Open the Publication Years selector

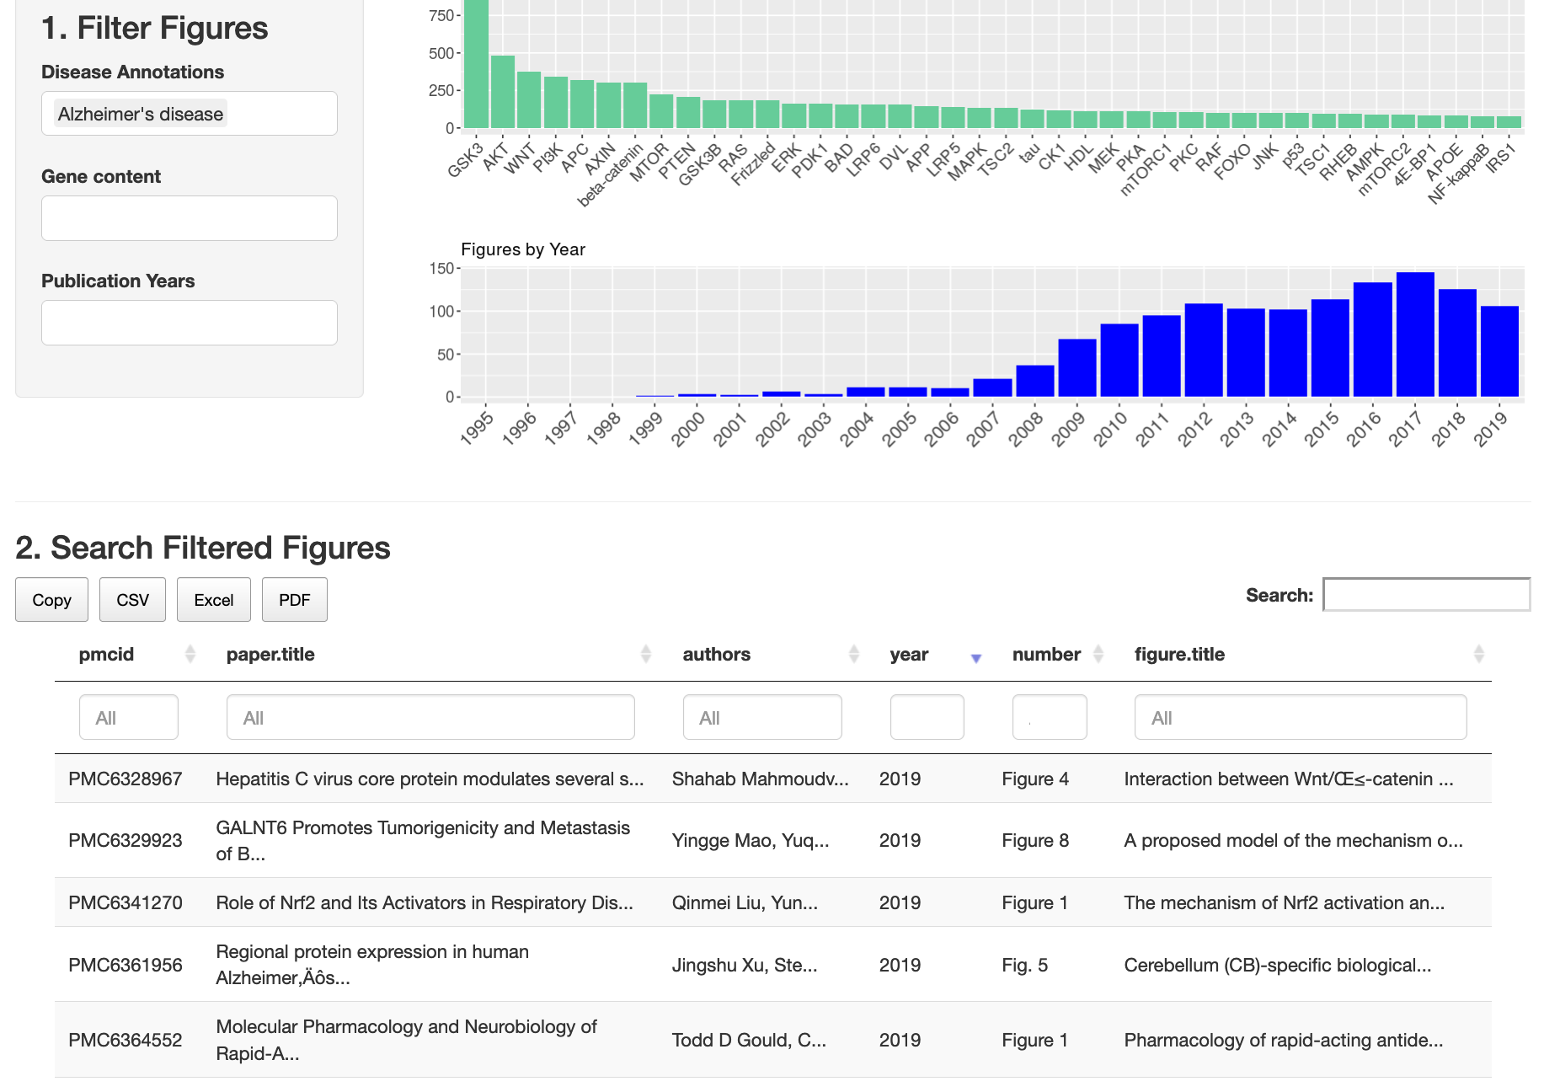tap(189, 323)
